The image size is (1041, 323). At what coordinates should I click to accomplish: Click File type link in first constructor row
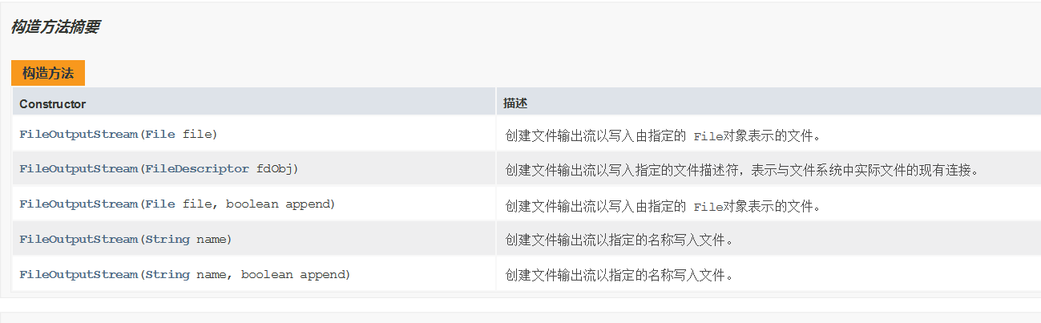[x=160, y=134]
